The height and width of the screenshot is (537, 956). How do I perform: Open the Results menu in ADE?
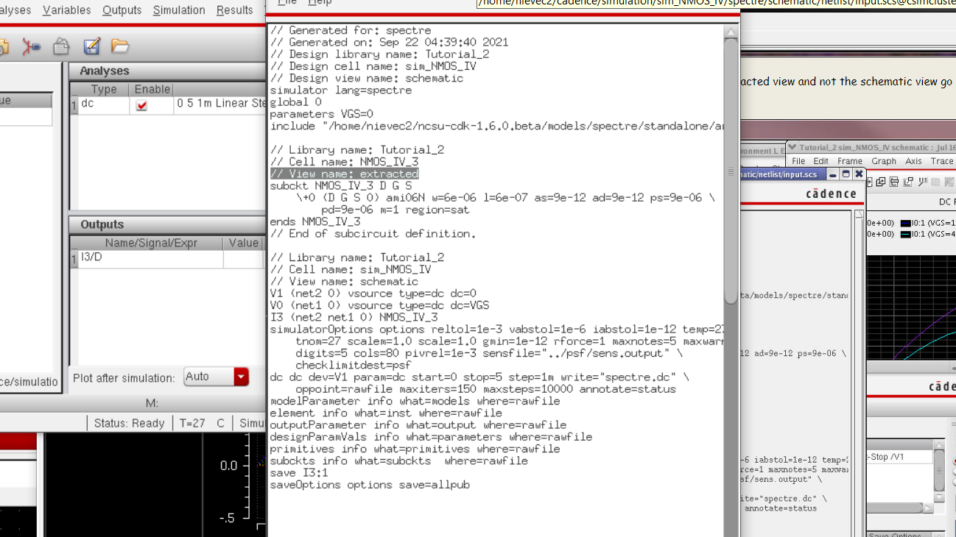click(234, 10)
